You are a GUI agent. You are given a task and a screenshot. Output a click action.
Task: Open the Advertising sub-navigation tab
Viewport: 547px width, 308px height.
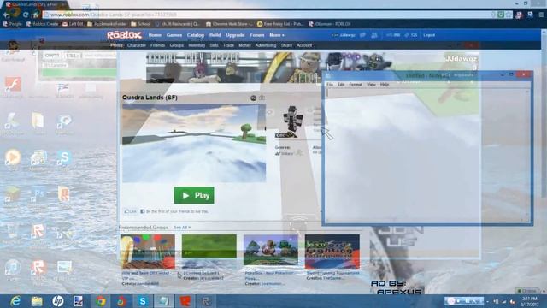point(266,45)
